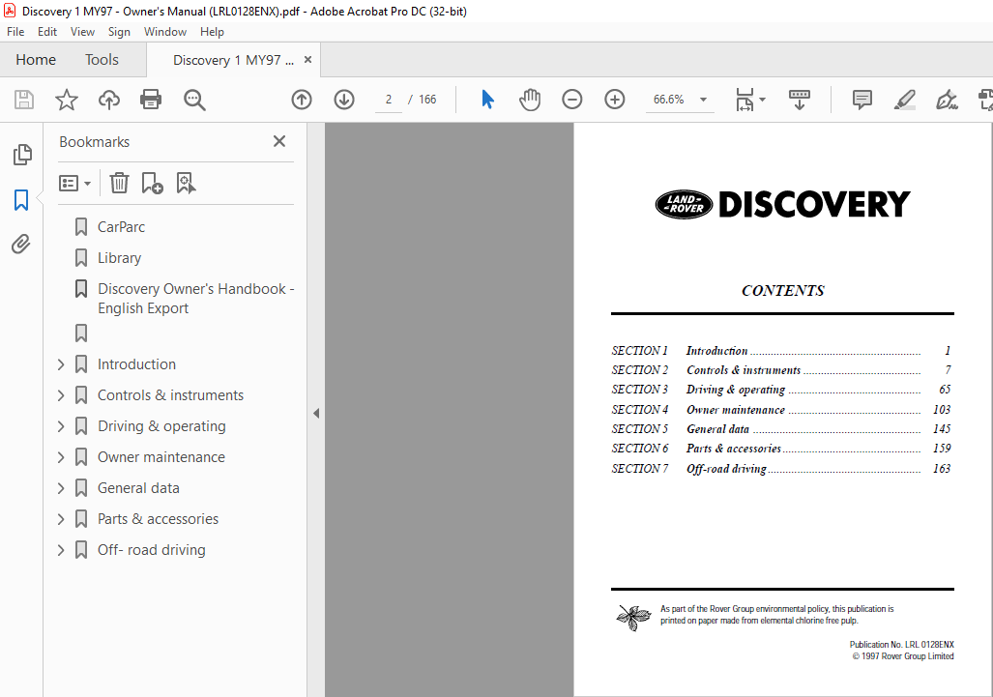Find current bookmark icon

coord(187,183)
